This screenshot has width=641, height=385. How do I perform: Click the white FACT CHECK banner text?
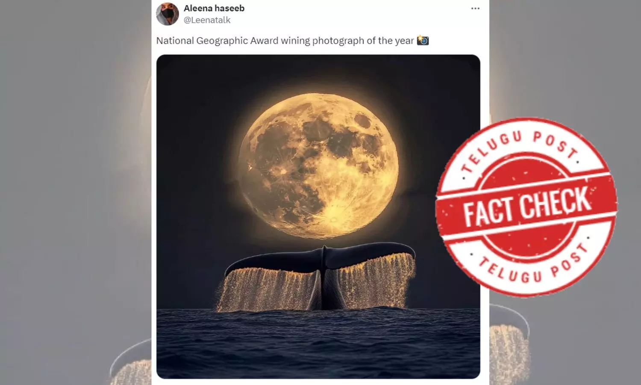[527, 207]
